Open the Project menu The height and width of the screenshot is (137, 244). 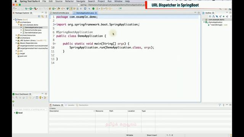point(101,1)
